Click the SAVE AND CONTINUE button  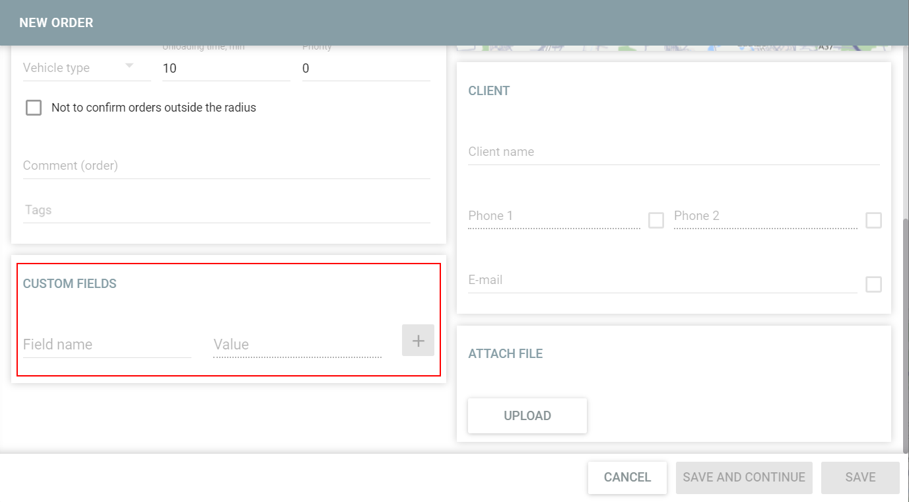tap(743, 477)
